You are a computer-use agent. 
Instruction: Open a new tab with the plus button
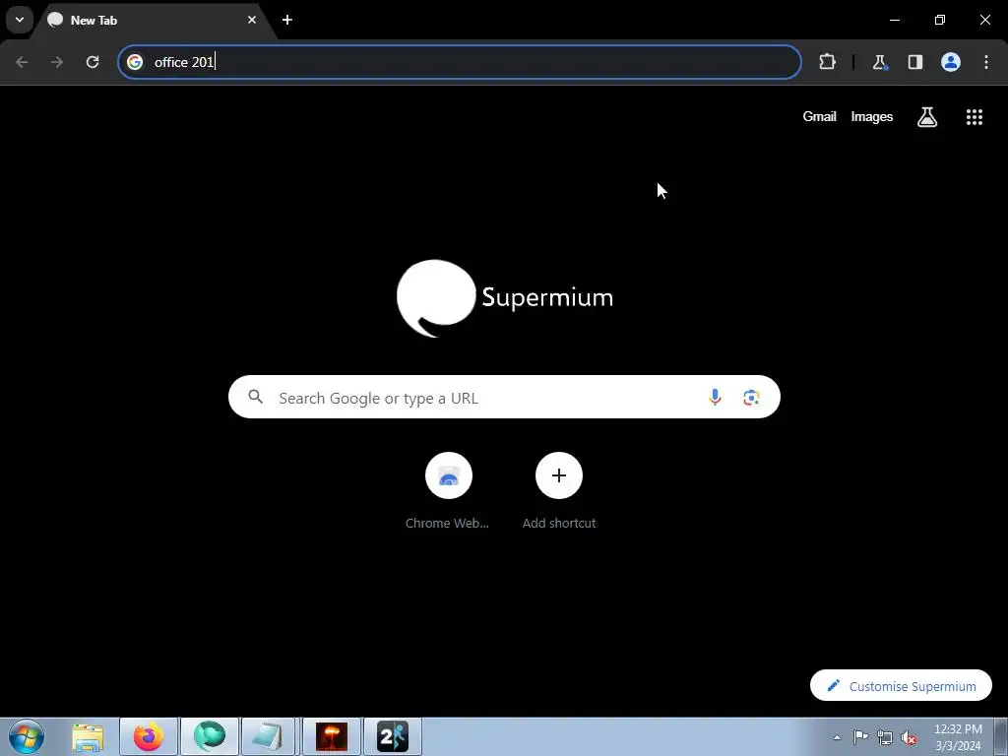(287, 20)
